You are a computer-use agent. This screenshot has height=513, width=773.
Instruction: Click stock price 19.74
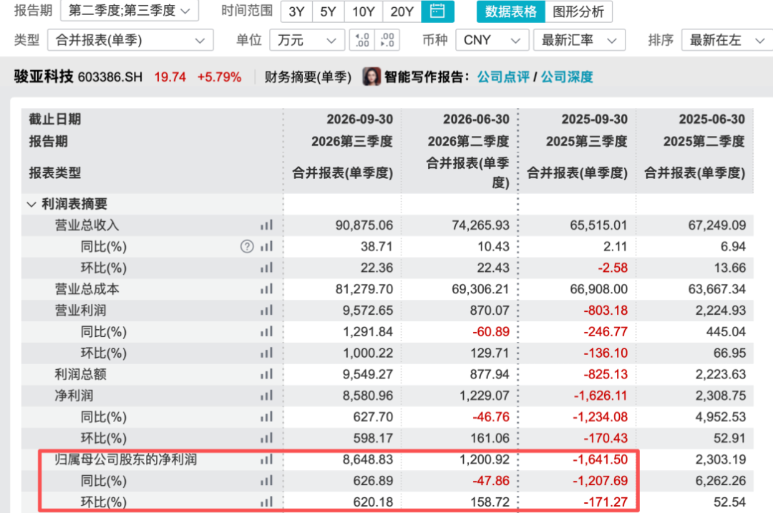(x=170, y=77)
